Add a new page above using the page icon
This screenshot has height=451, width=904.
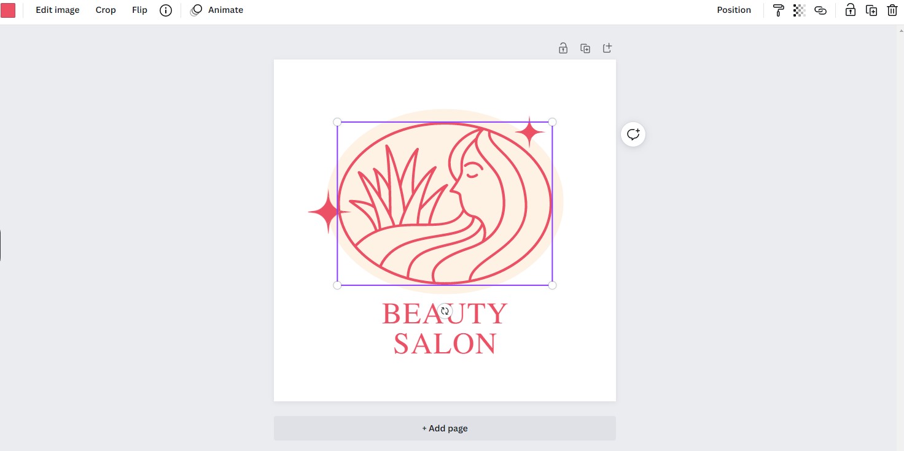pos(607,47)
